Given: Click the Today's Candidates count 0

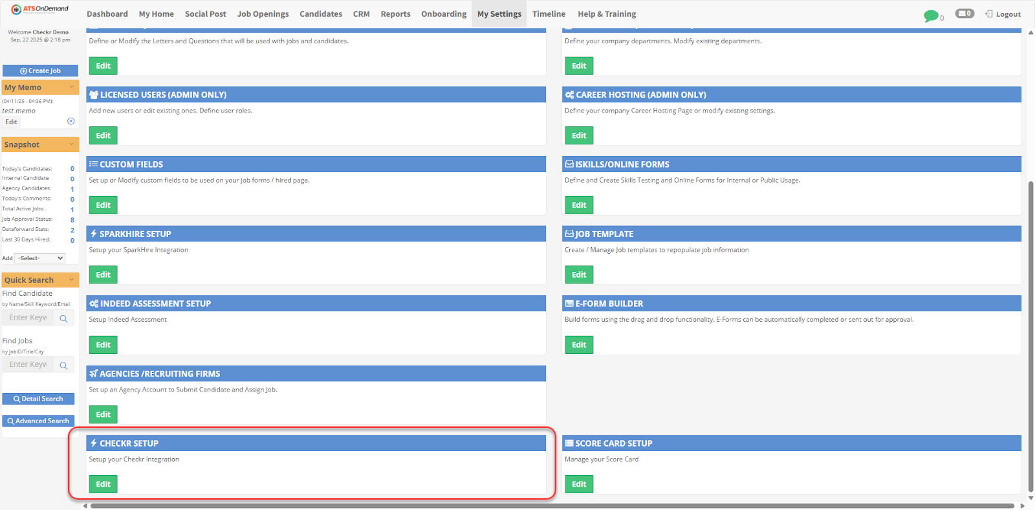Looking at the screenshot, I should (72, 169).
